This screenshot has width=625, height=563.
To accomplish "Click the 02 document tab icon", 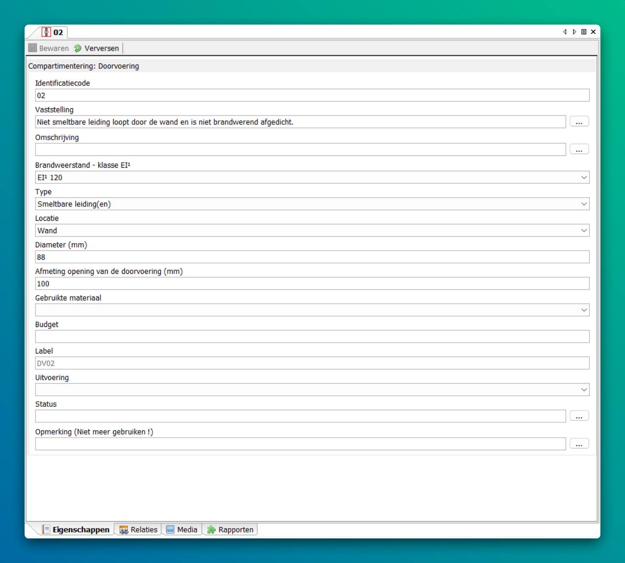I will [x=46, y=32].
